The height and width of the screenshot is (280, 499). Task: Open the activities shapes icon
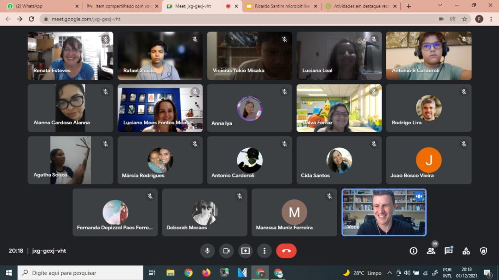coord(466,251)
